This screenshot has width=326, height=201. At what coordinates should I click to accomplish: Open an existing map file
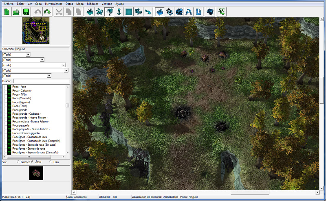point(16,12)
